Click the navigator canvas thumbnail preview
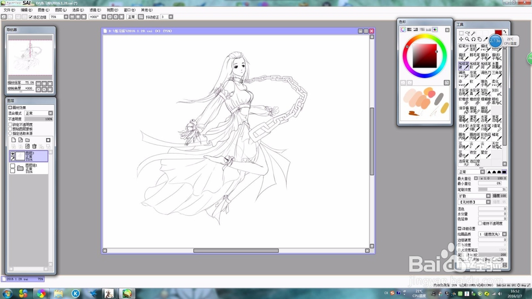 [30, 57]
